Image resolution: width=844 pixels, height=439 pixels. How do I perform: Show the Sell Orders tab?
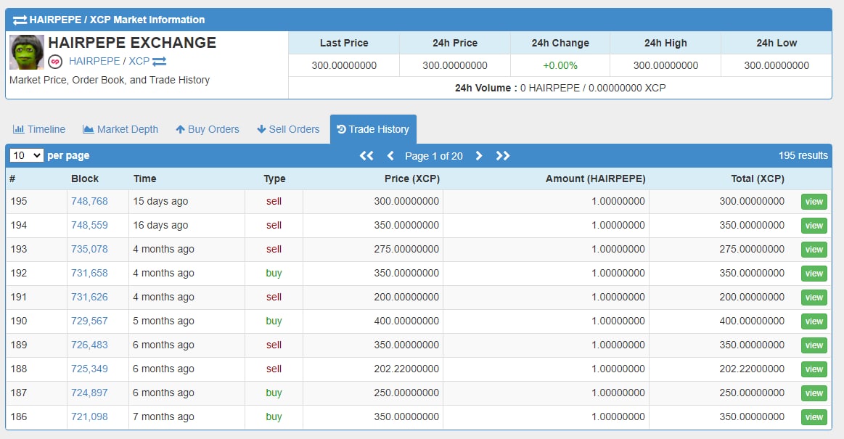289,129
